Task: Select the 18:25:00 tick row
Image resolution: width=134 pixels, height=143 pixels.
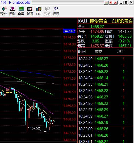Action: coord(105,129)
